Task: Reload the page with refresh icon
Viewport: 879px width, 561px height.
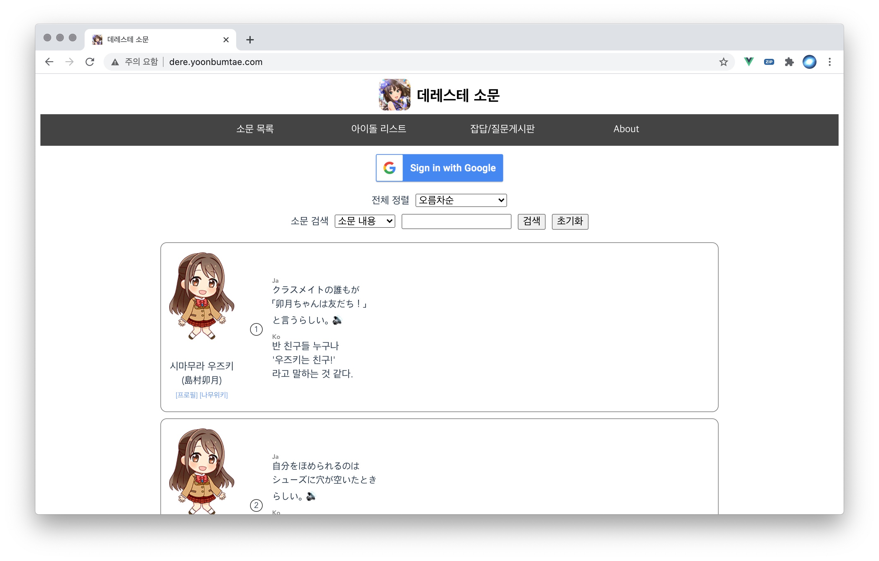Action: [90, 62]
